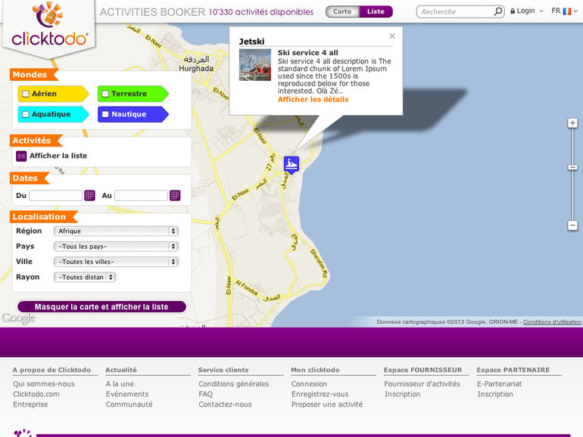Open Qui sommes-nous footer link
This screenshot has width=583, height=437.
click(44, 384)
